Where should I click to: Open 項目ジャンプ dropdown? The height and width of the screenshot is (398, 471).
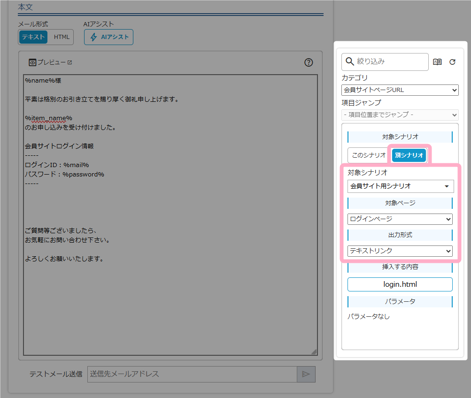tap(400, 115)
